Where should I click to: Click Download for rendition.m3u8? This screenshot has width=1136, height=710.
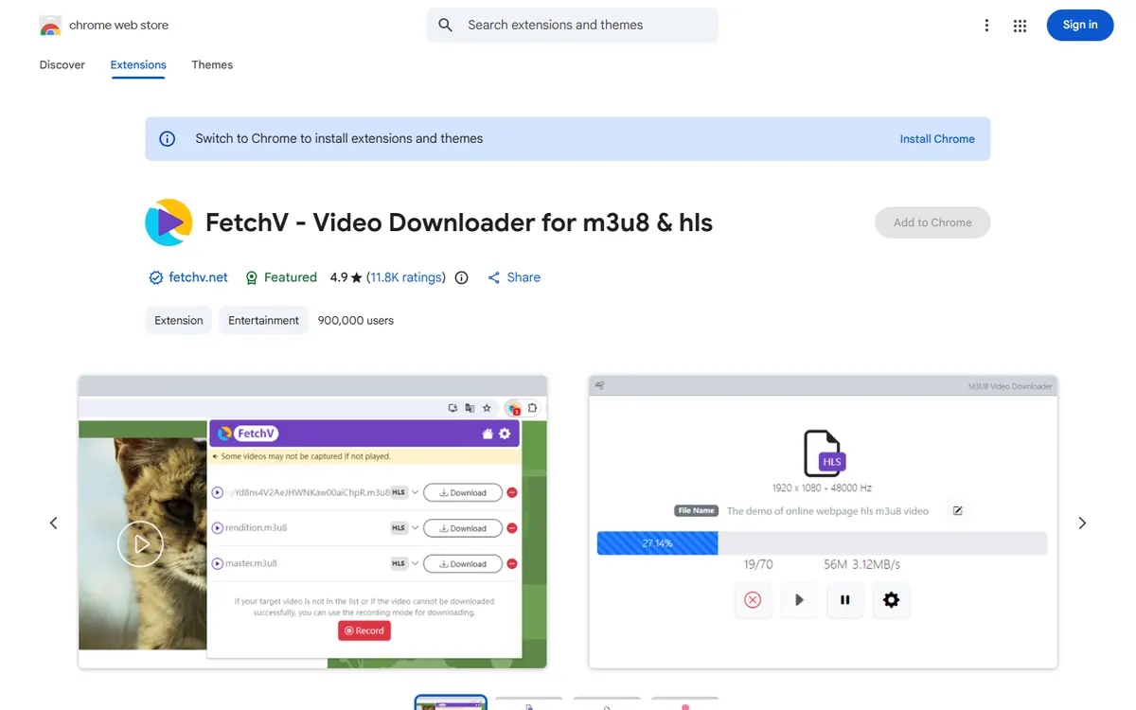click(462, 528)
